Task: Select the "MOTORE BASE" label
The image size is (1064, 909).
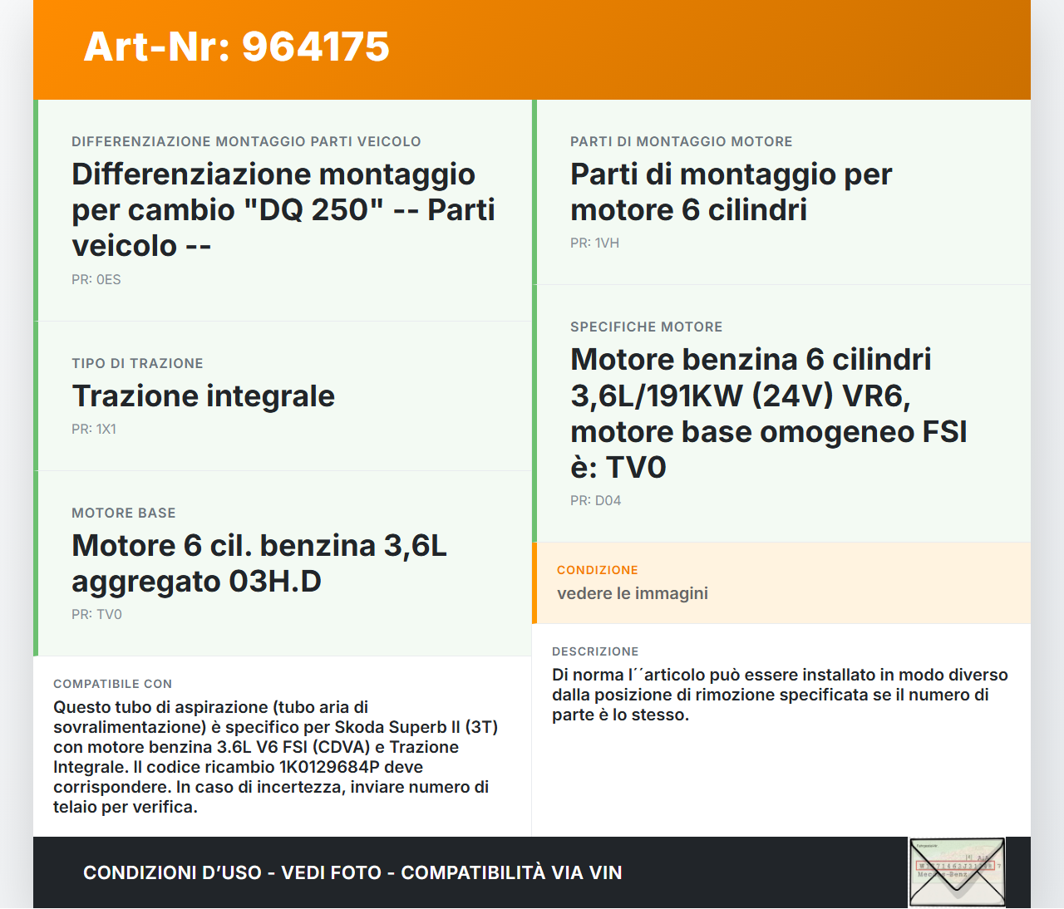Action: click(124, 513)
